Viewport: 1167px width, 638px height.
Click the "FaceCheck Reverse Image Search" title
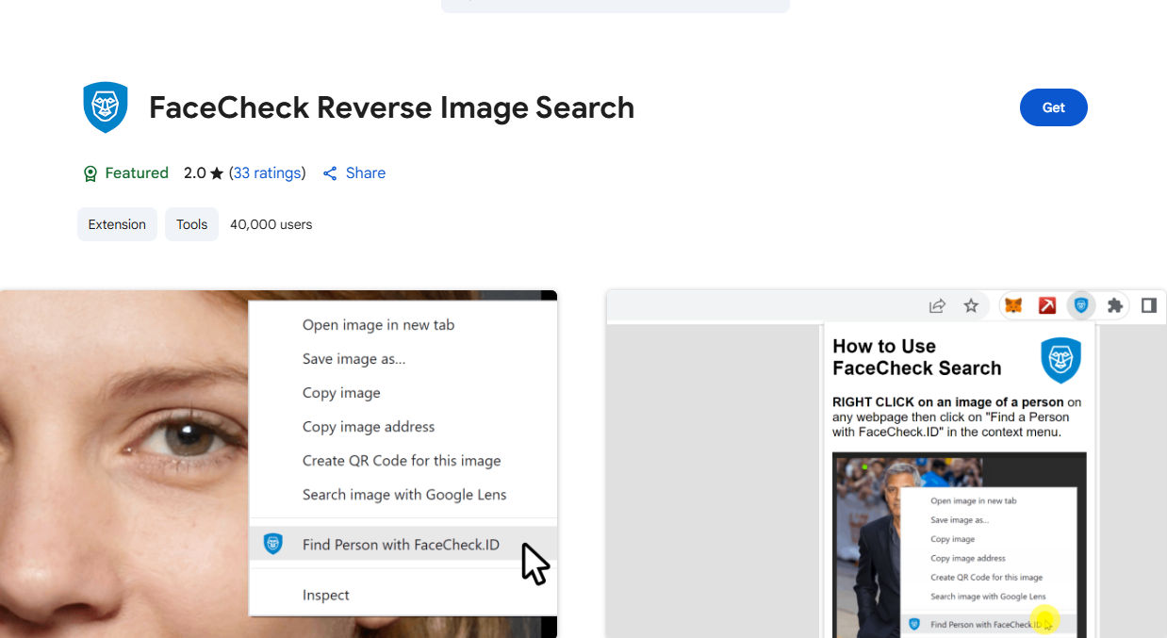click(x=391, y=107)
